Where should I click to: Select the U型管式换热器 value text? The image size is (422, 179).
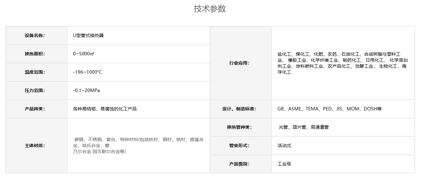[x=88, y=35]
